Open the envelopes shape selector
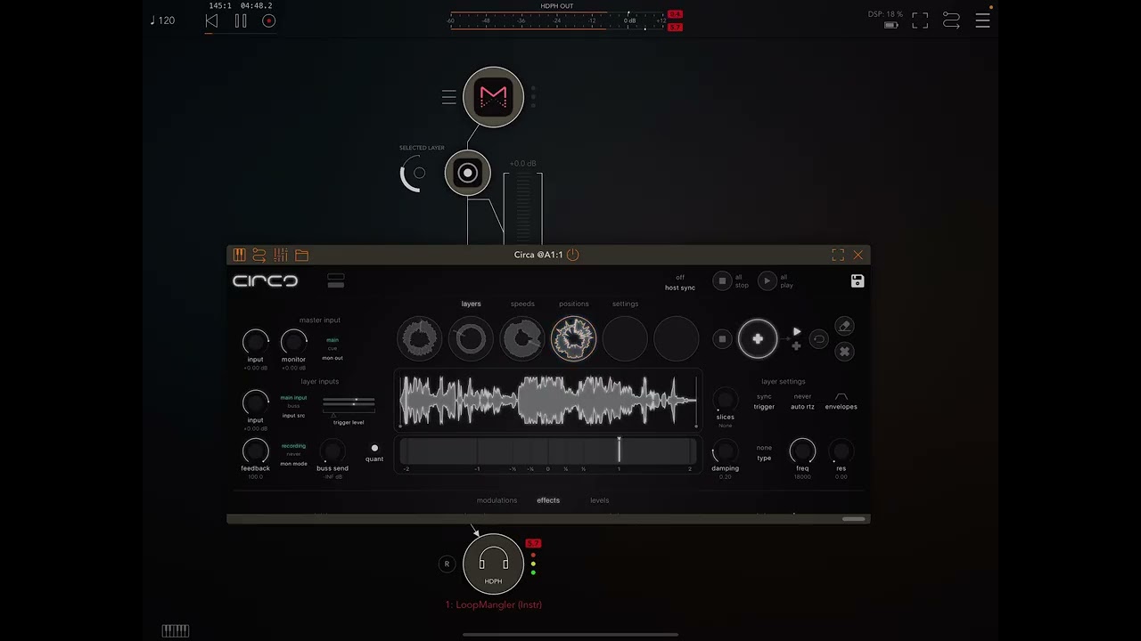 pyautogui.click(x=841, y=401)
